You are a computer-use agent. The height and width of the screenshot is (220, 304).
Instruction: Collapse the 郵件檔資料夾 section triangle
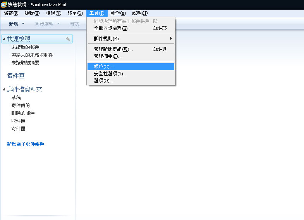(x=4, y=90)
